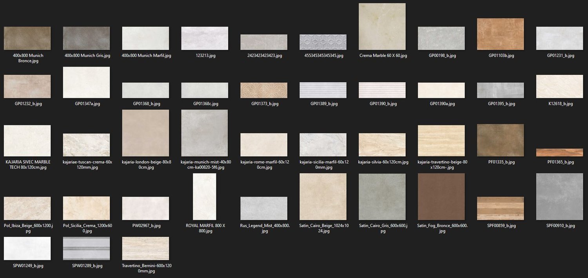Click the "SPF00910_b.jpg" file name label
Image resolution: width=588 pixels, height=278 pixels.
[x=561, y=226]
